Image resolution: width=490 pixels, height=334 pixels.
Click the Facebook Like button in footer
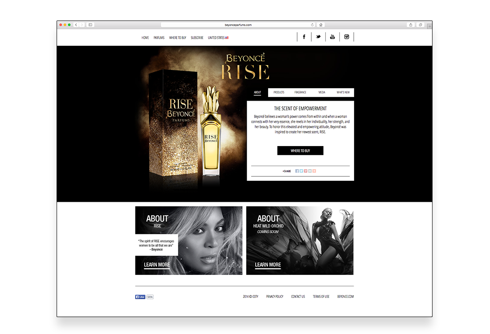pyautogui.click(x=140, y=297)
